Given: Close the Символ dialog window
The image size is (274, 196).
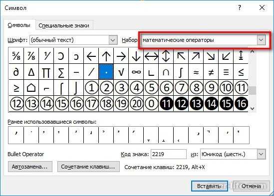Looking at the screenshot, I should (262, 7).
